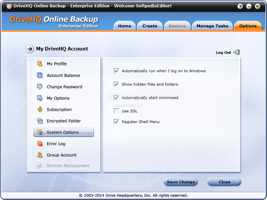Click the Subscription basket icon
The image size is (267, 200).
pos(40,109)
